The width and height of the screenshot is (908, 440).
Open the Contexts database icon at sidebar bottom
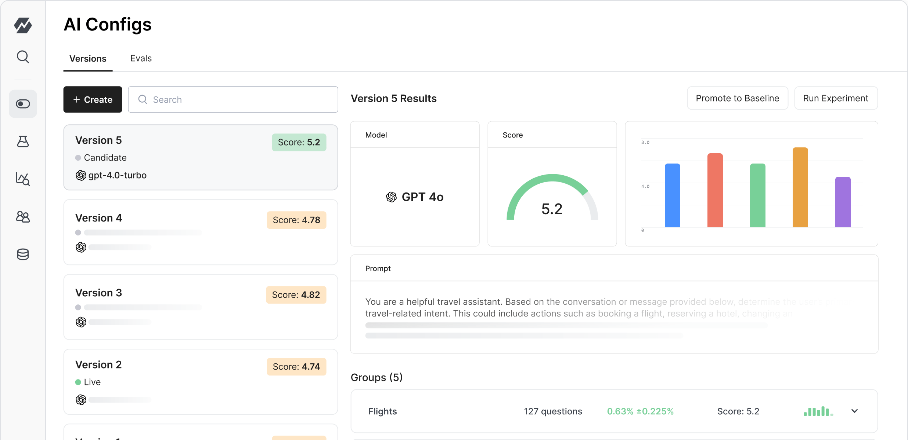23,254
